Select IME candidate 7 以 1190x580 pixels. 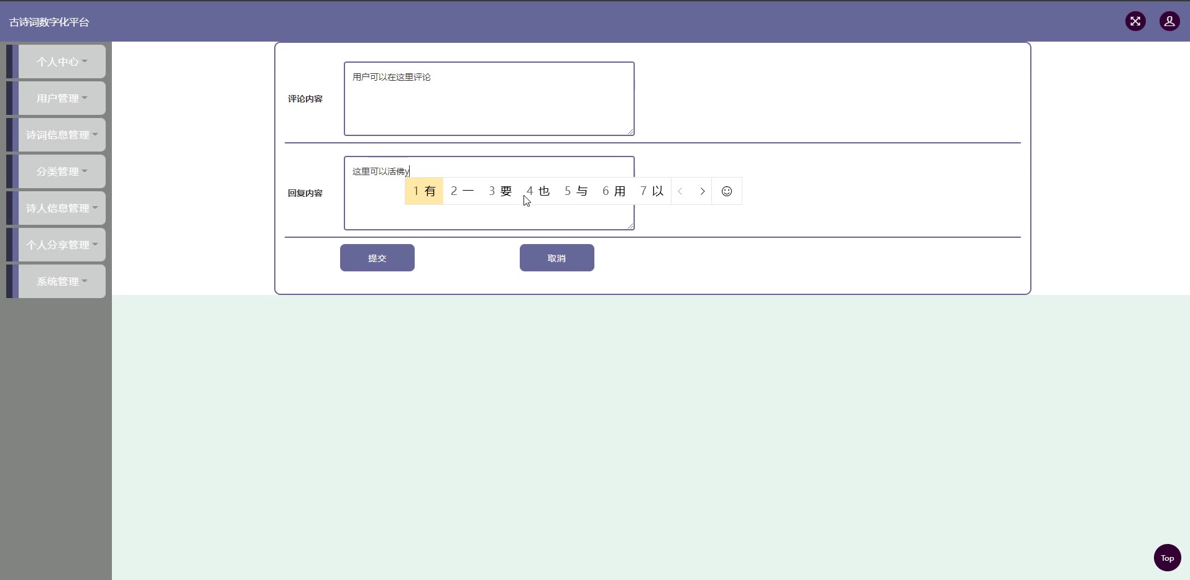[652, 191]
